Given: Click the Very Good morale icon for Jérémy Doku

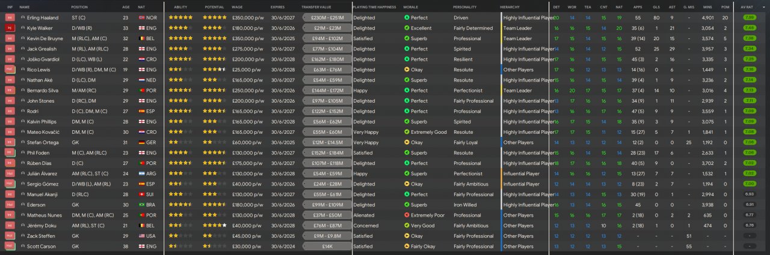Looking at the screenshot, I should 407,226.
